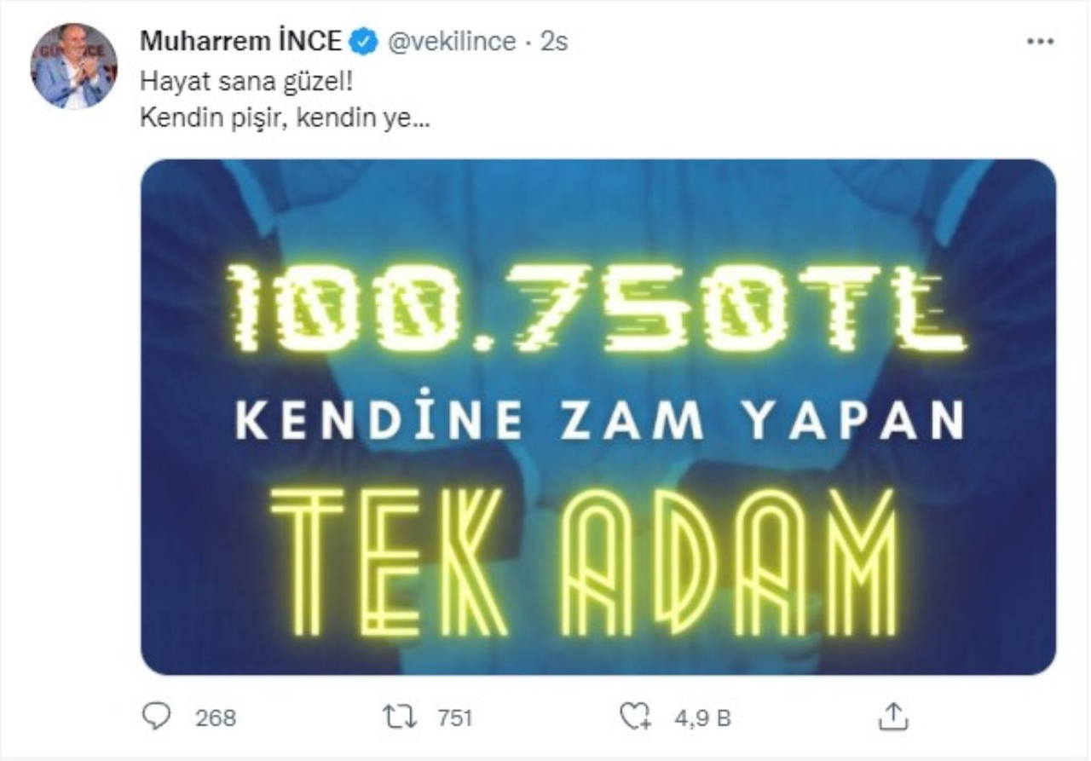Click the 'TEK ADAM' neon text in image
This screenshot has width=1091, height=761.
[x=584, y=562]
